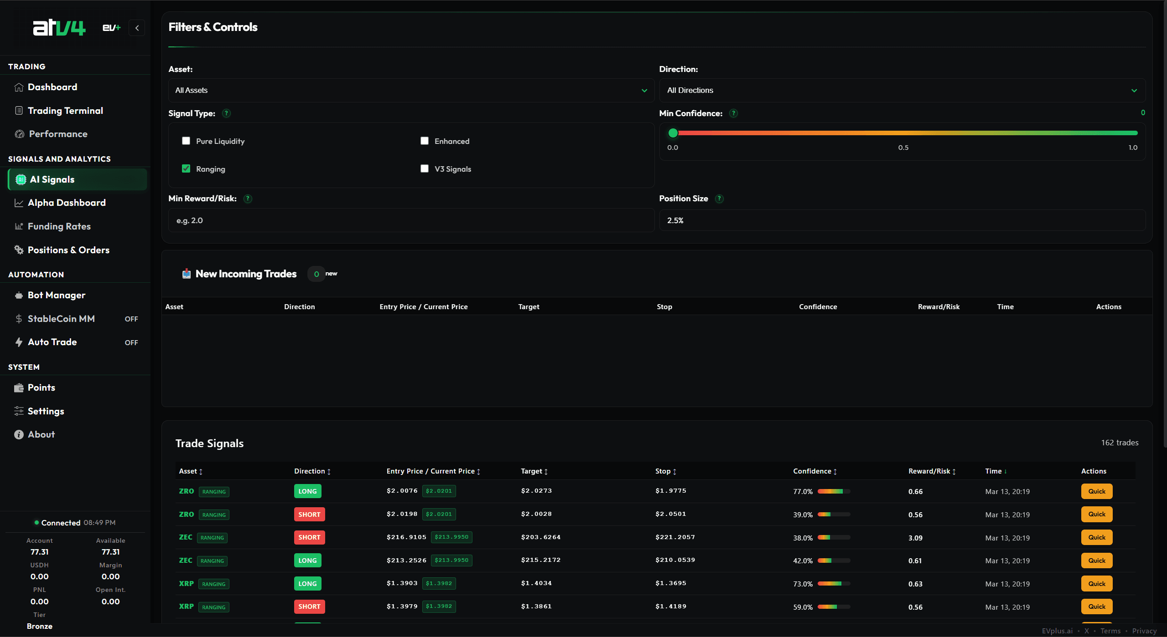1167x637 pixels.
Task: Open the All Assets dropdown
Action: [410, 90]
